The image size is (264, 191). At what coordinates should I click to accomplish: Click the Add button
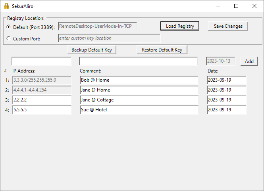(249, 61)
